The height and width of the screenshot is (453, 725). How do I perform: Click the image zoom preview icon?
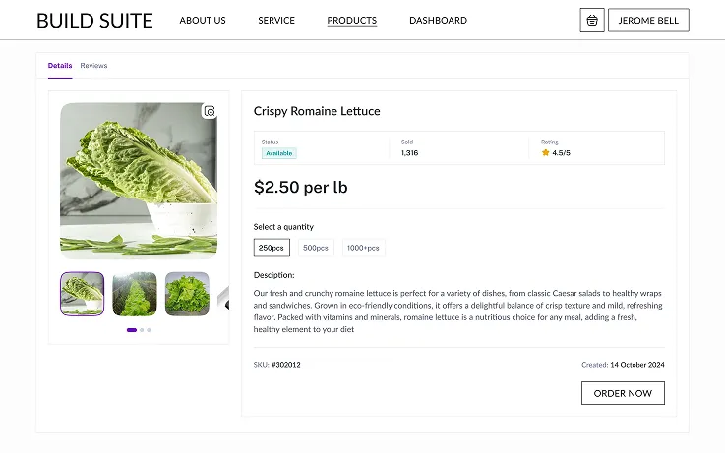[x=210, y=111]
